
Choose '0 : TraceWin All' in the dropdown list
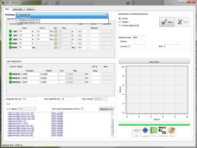62,18
